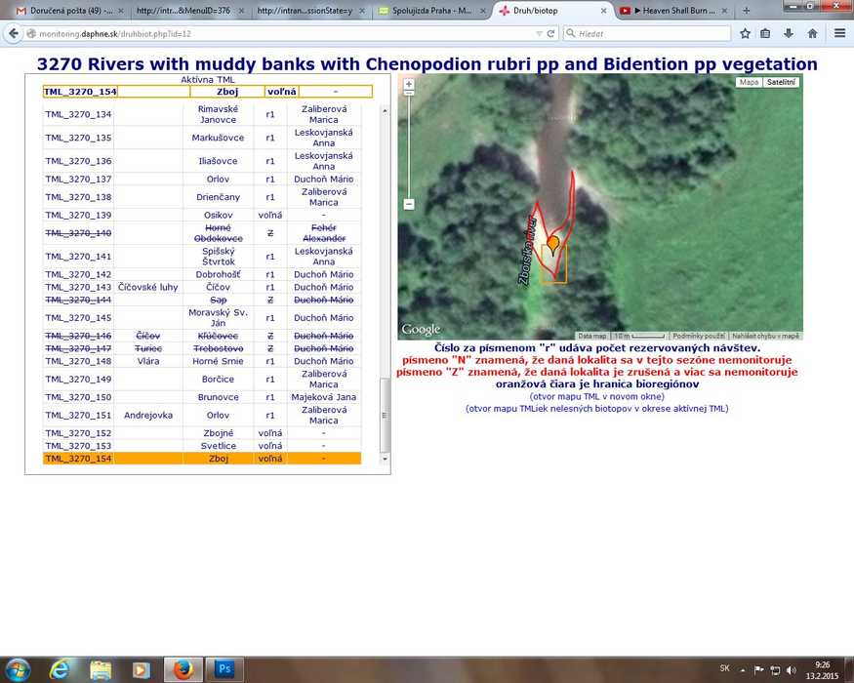Open the media player taskbar icon

click(141, 668)
